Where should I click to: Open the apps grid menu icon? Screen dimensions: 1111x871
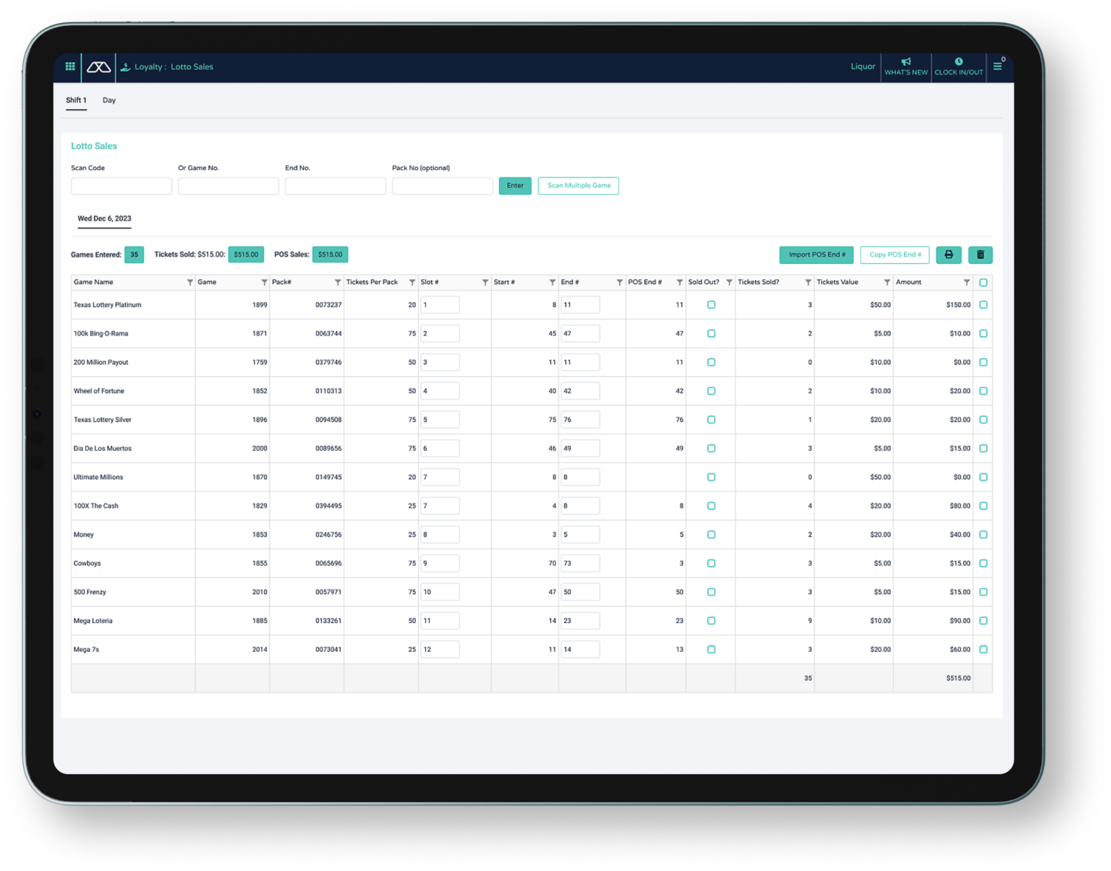[70, 67]
